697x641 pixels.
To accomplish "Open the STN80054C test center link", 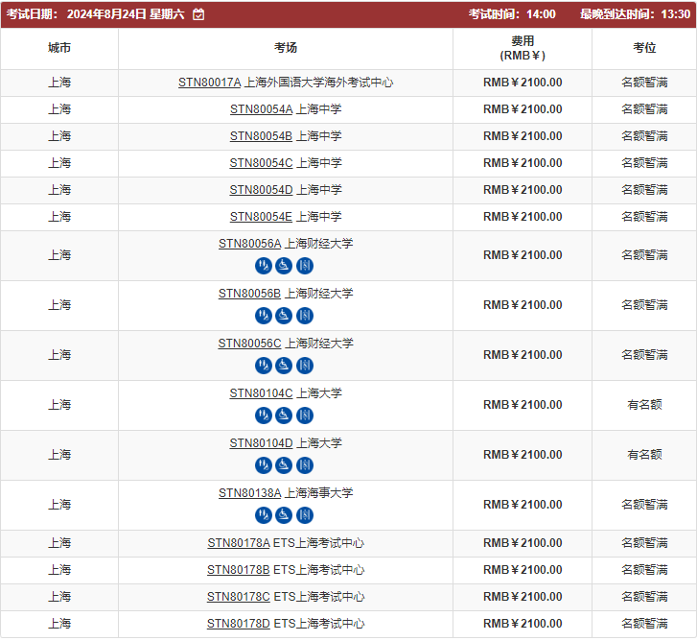I will tap(261, 163).
